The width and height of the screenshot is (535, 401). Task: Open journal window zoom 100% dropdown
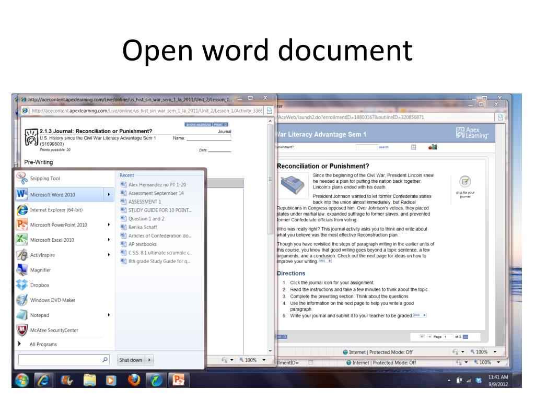pos(264,360)
